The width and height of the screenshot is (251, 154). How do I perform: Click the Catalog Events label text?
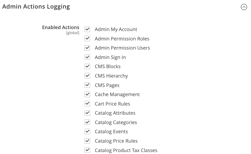coord(111,132)
